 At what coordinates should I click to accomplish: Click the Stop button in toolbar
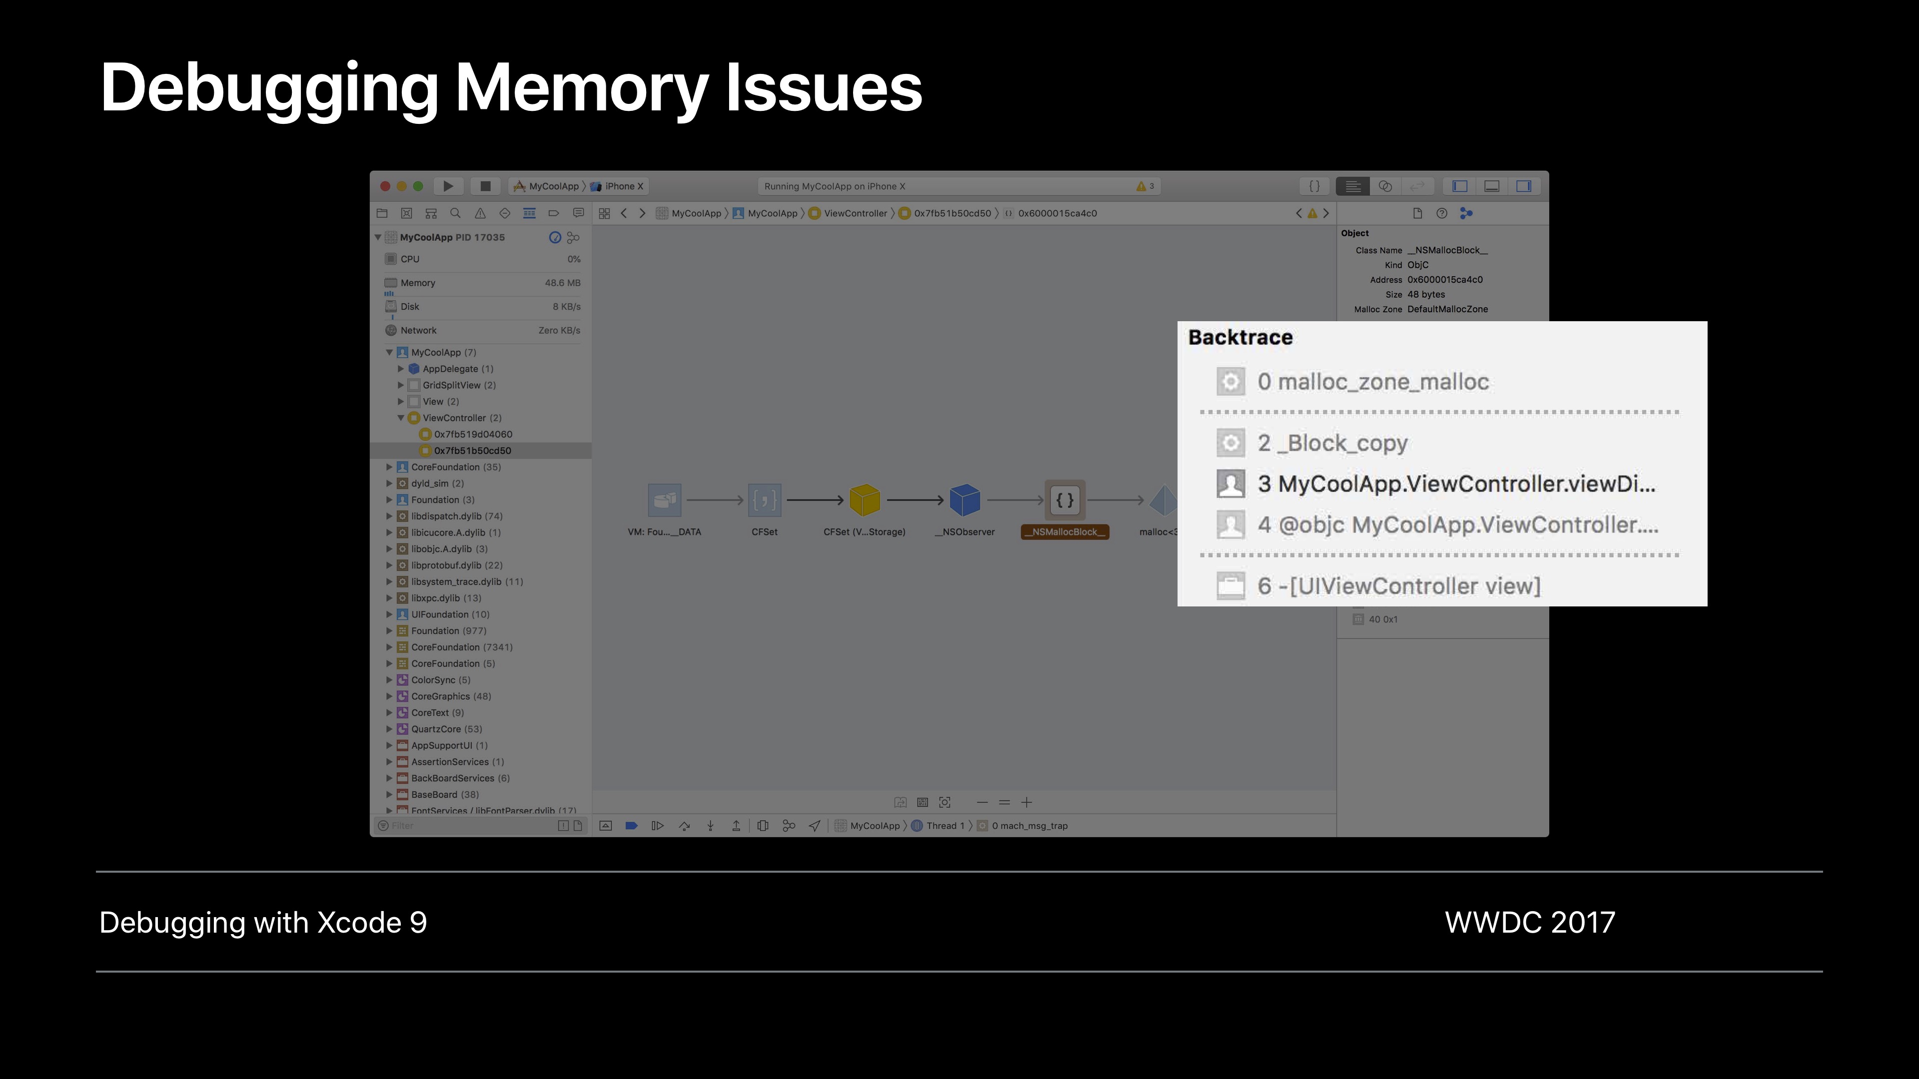tap(485, 186)
